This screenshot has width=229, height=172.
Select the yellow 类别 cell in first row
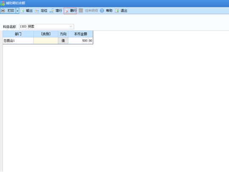coord(46,41)
